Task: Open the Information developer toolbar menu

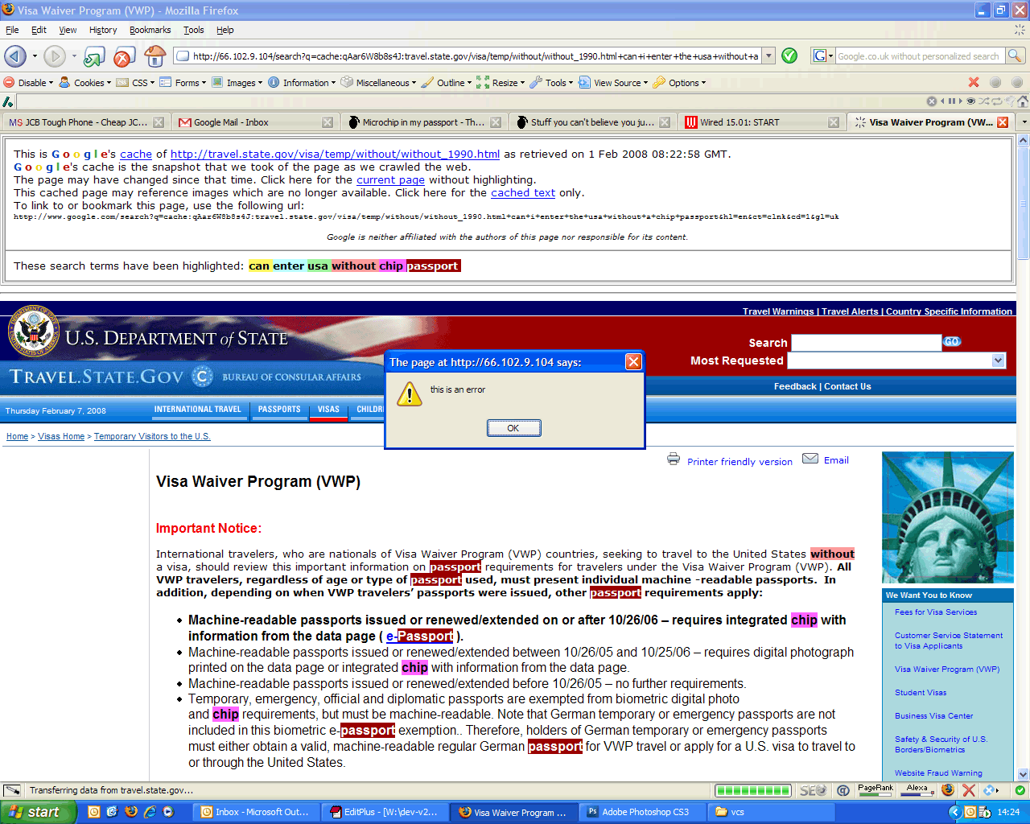Action: point(302,83)
